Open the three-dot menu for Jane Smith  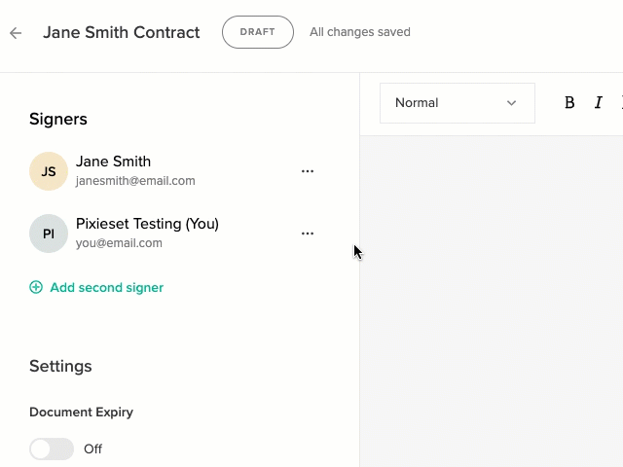308,171
